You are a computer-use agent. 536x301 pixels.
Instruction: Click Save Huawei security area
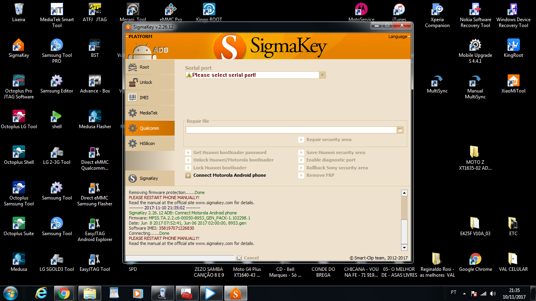pyautogui.click(x=332, y=152)
